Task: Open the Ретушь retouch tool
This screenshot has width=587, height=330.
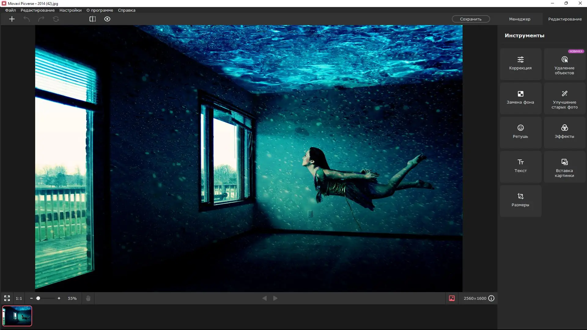Action: tap(520, 132)
